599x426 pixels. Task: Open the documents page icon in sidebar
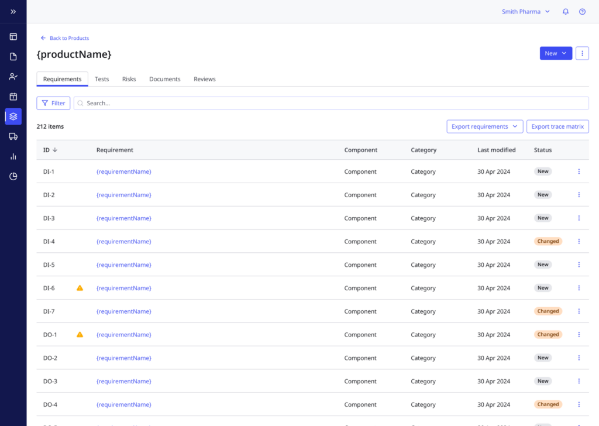pyautogui.click(x=13, y=57)
